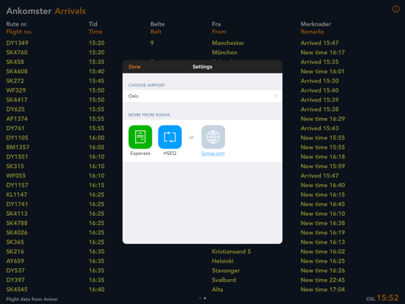Select flight SK4760
Viewport: 405px width, 304px height.
17,52
